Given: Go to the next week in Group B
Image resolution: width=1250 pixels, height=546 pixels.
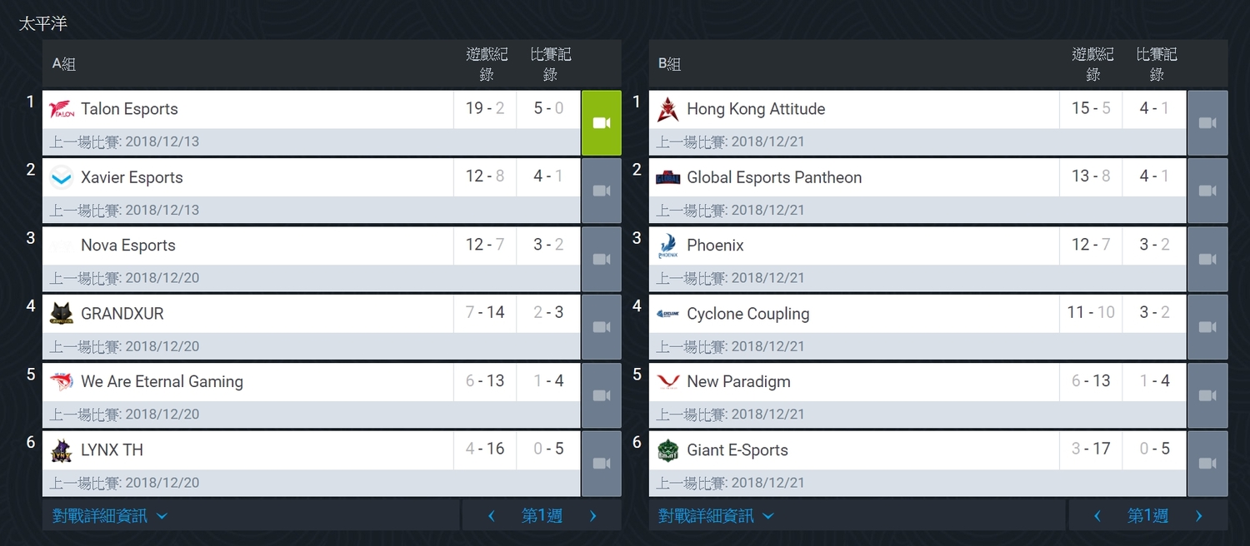Looking at the screenshot, I should 1198,516.
